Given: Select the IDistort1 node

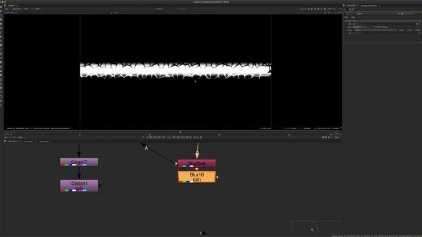Looking at the screenshot, I should pyautogui.click(x=79, y=186).
